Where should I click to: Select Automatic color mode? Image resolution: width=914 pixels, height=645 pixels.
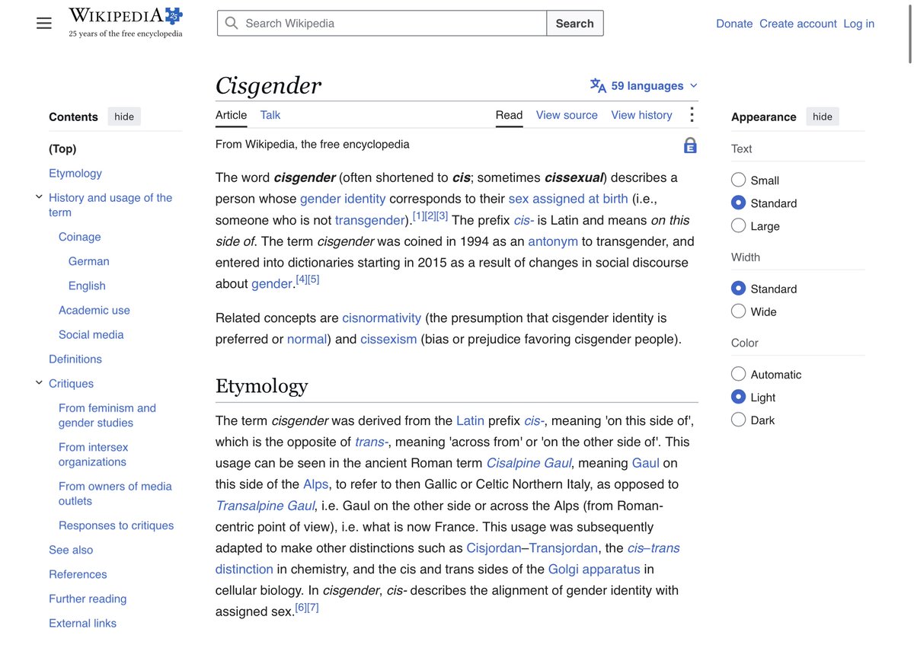coord(738,375)
